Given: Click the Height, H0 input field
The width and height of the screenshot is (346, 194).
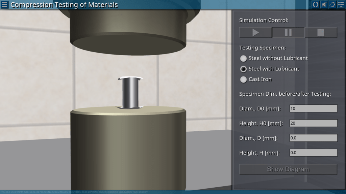Looking at the screenshot, I should (313, 123).
